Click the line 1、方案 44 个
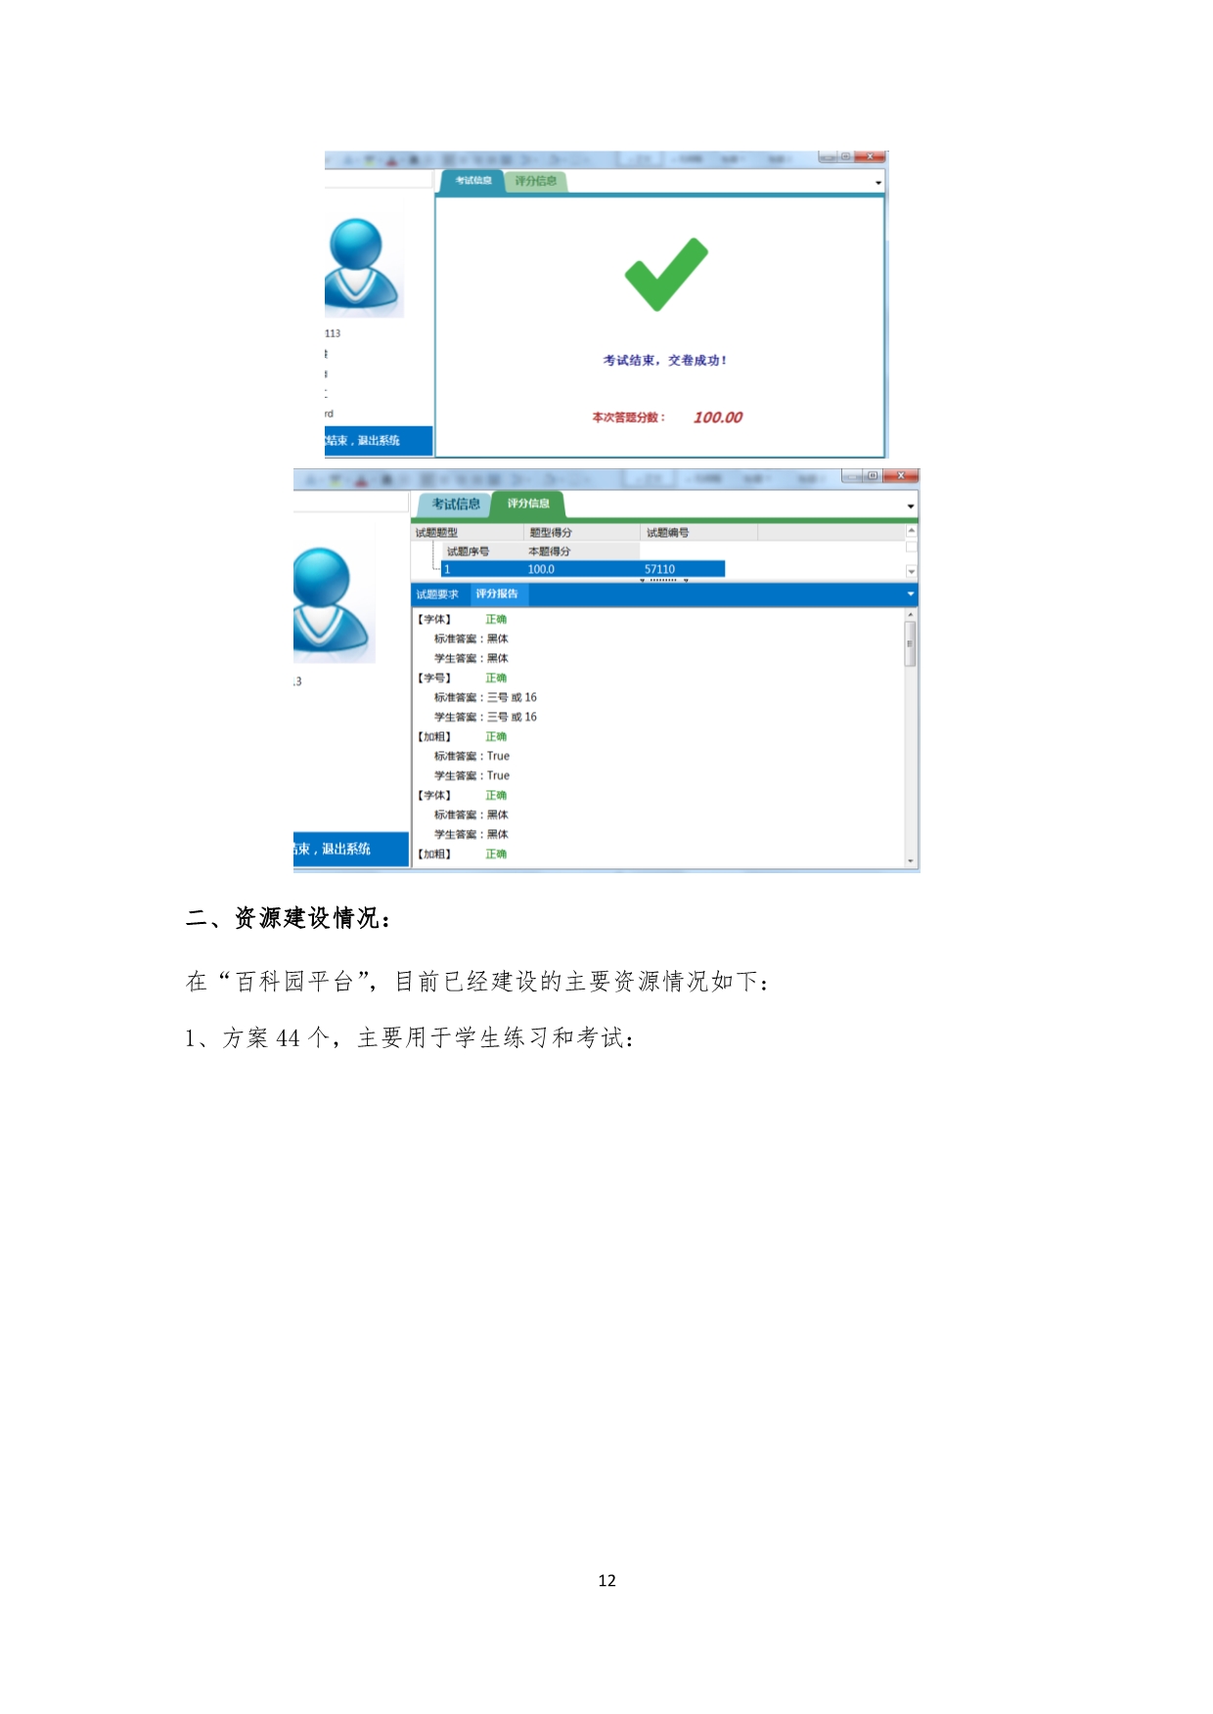1213x1714 pixels. click(410, 1037)
